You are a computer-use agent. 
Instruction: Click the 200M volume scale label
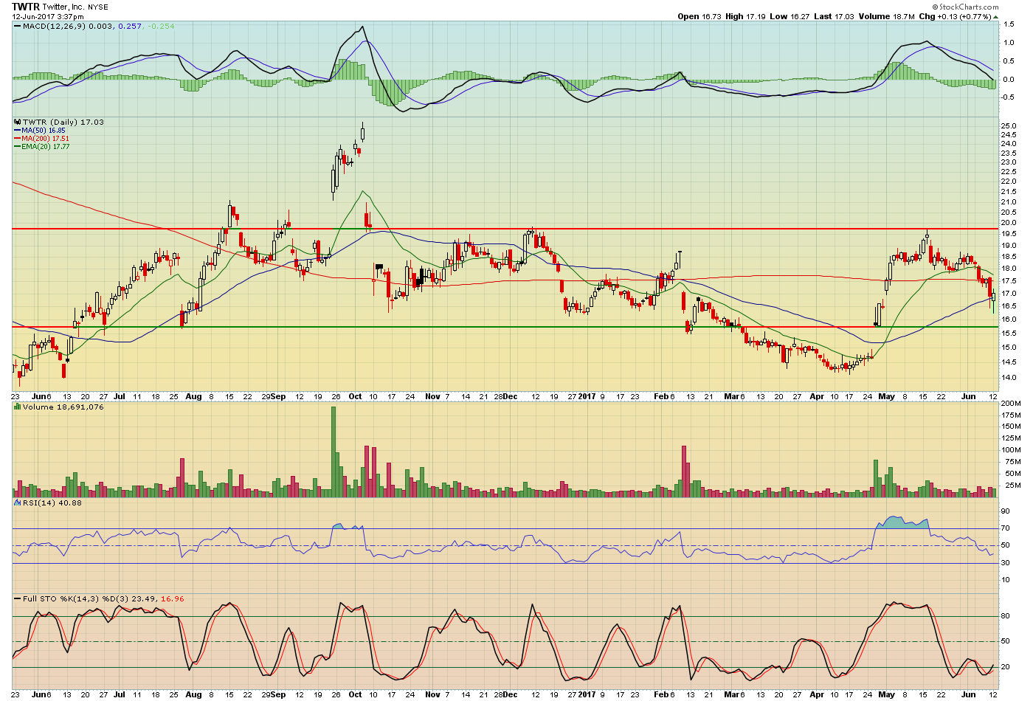[x=1010, y=404]
